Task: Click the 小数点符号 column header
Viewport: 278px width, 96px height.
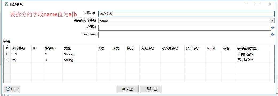Action: (x=173, y=48)
